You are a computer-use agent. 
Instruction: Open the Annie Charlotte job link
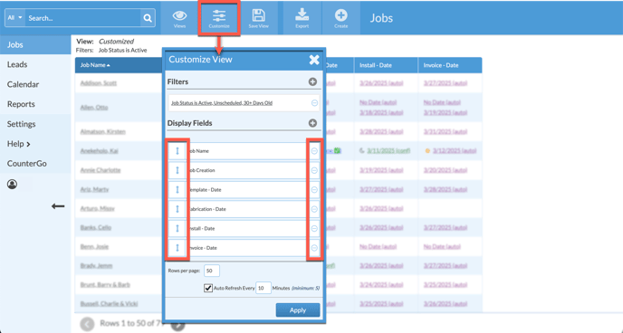(101, 170)
